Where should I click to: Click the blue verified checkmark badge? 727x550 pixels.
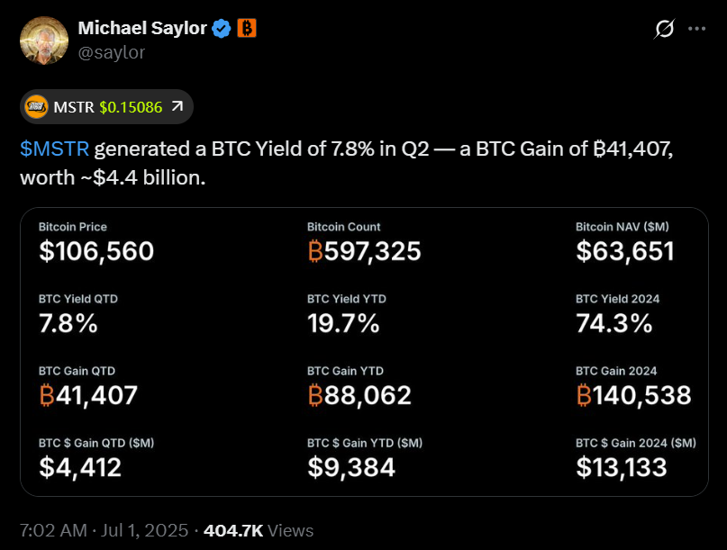[x=222, y=29]
